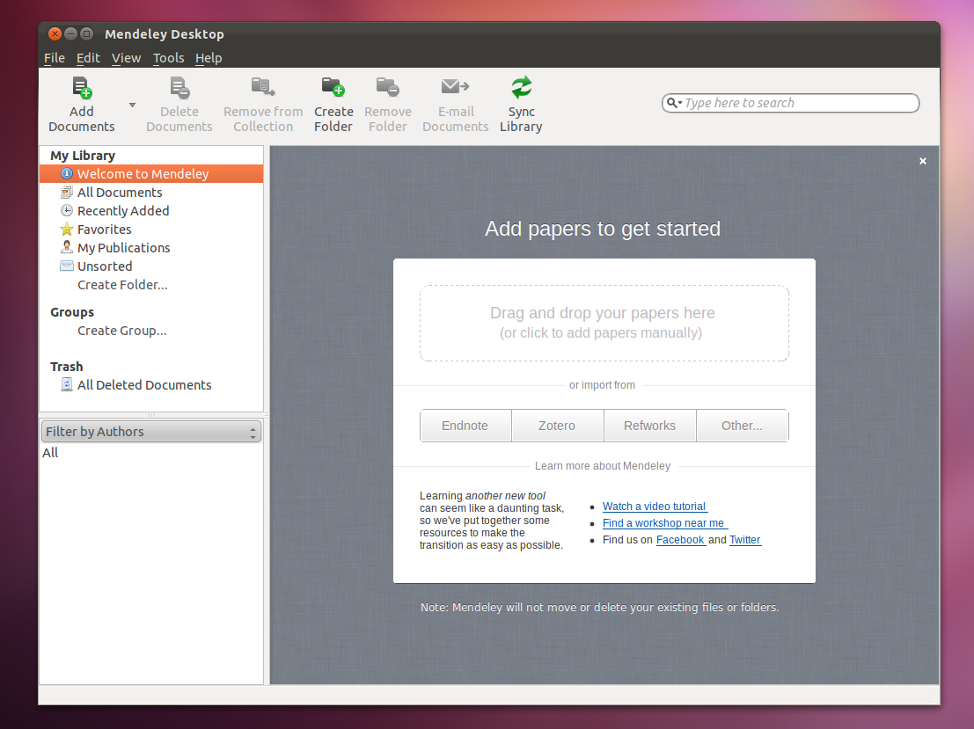Open the Edit menu
Viewport: 974px width, 729px height.
tap(88, 58)
